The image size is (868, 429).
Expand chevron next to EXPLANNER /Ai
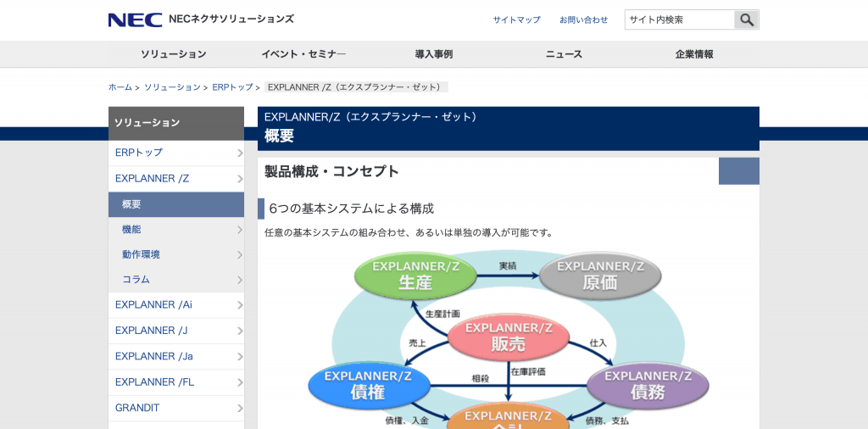240,305
